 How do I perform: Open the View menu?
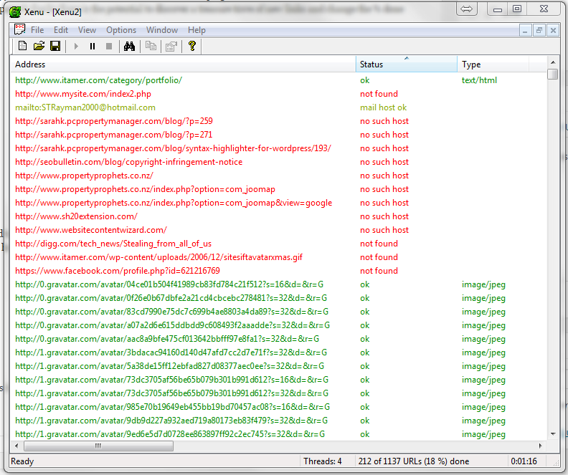[x=87, y=30]
